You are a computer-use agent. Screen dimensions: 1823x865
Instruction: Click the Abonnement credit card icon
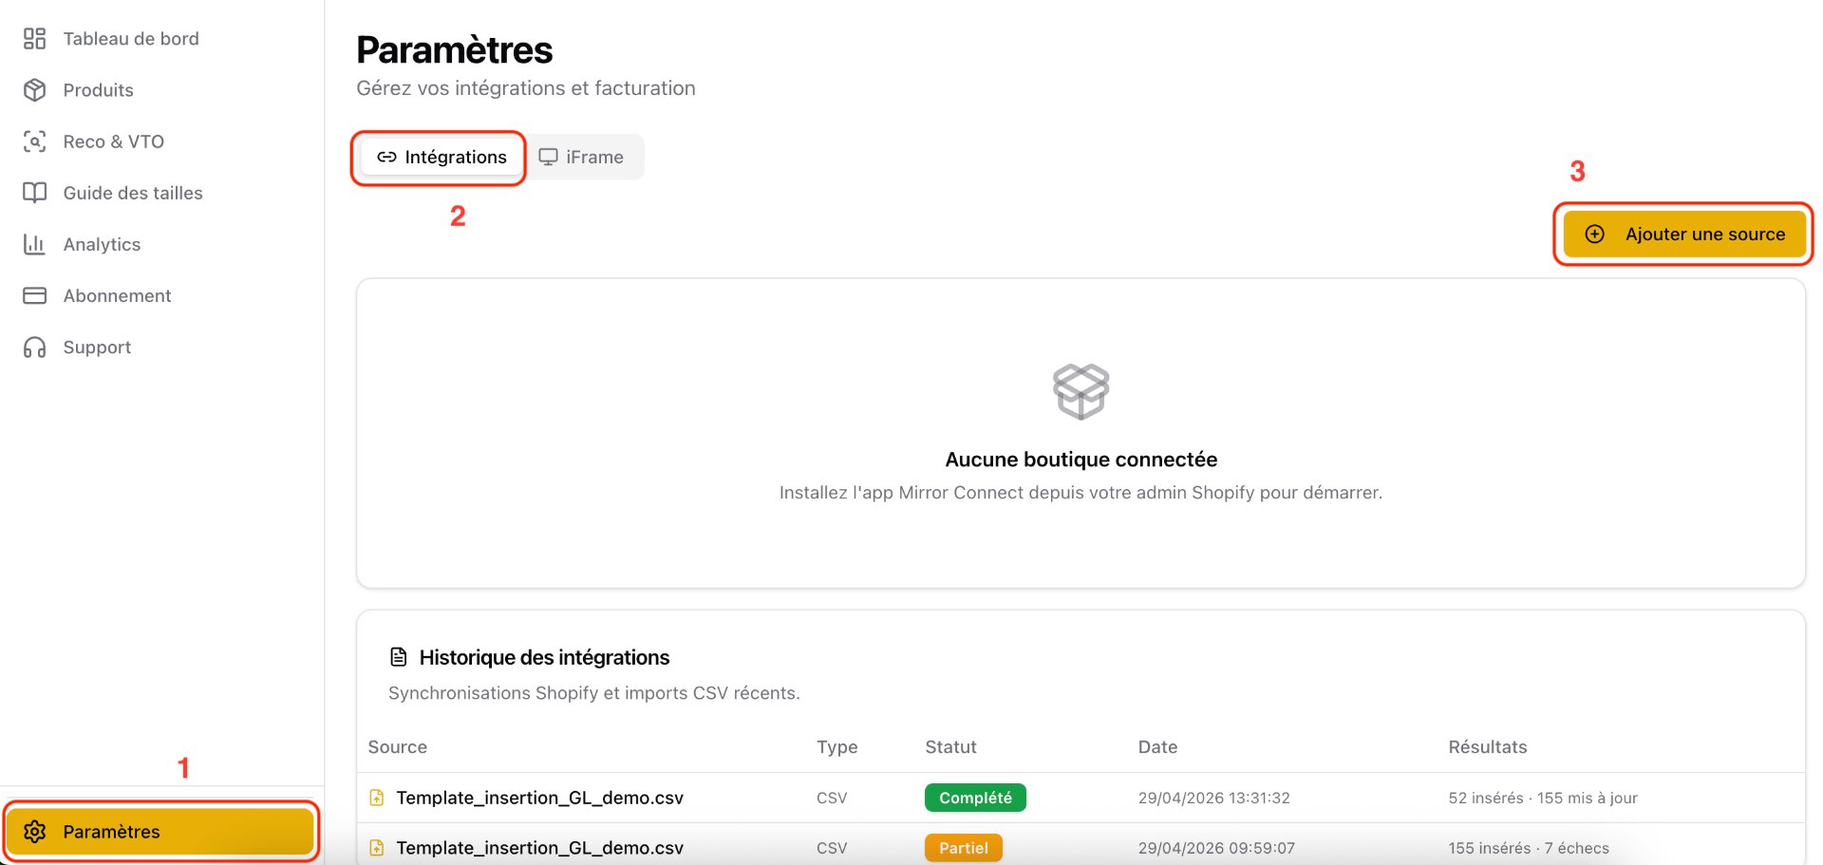pyautogui.click(x=34, y=295)
